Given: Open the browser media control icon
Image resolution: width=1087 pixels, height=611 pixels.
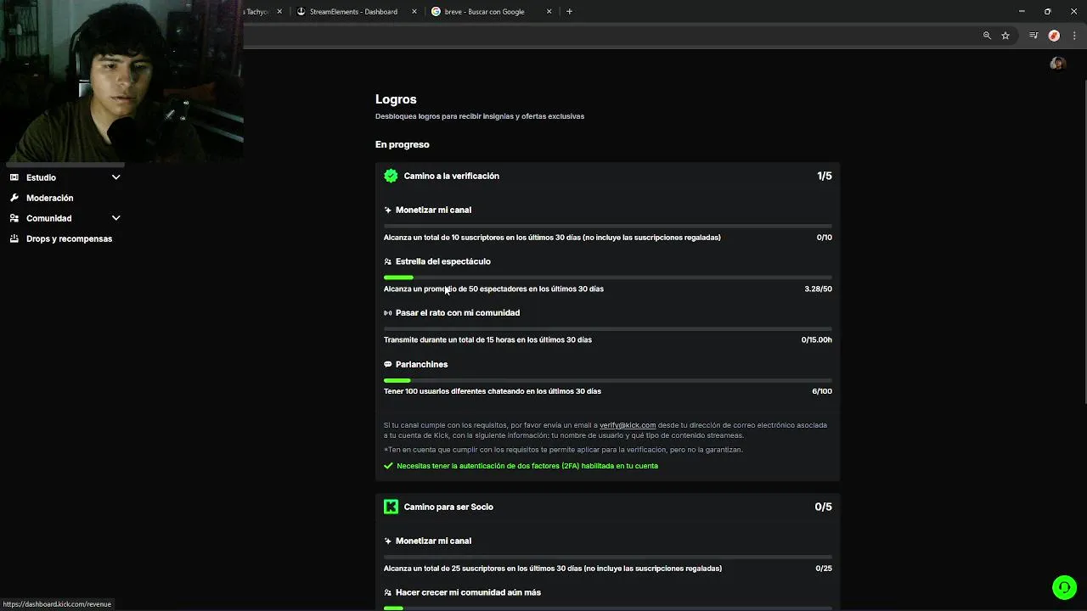Looking at the screenshot, I should (x=1033, y=36).
